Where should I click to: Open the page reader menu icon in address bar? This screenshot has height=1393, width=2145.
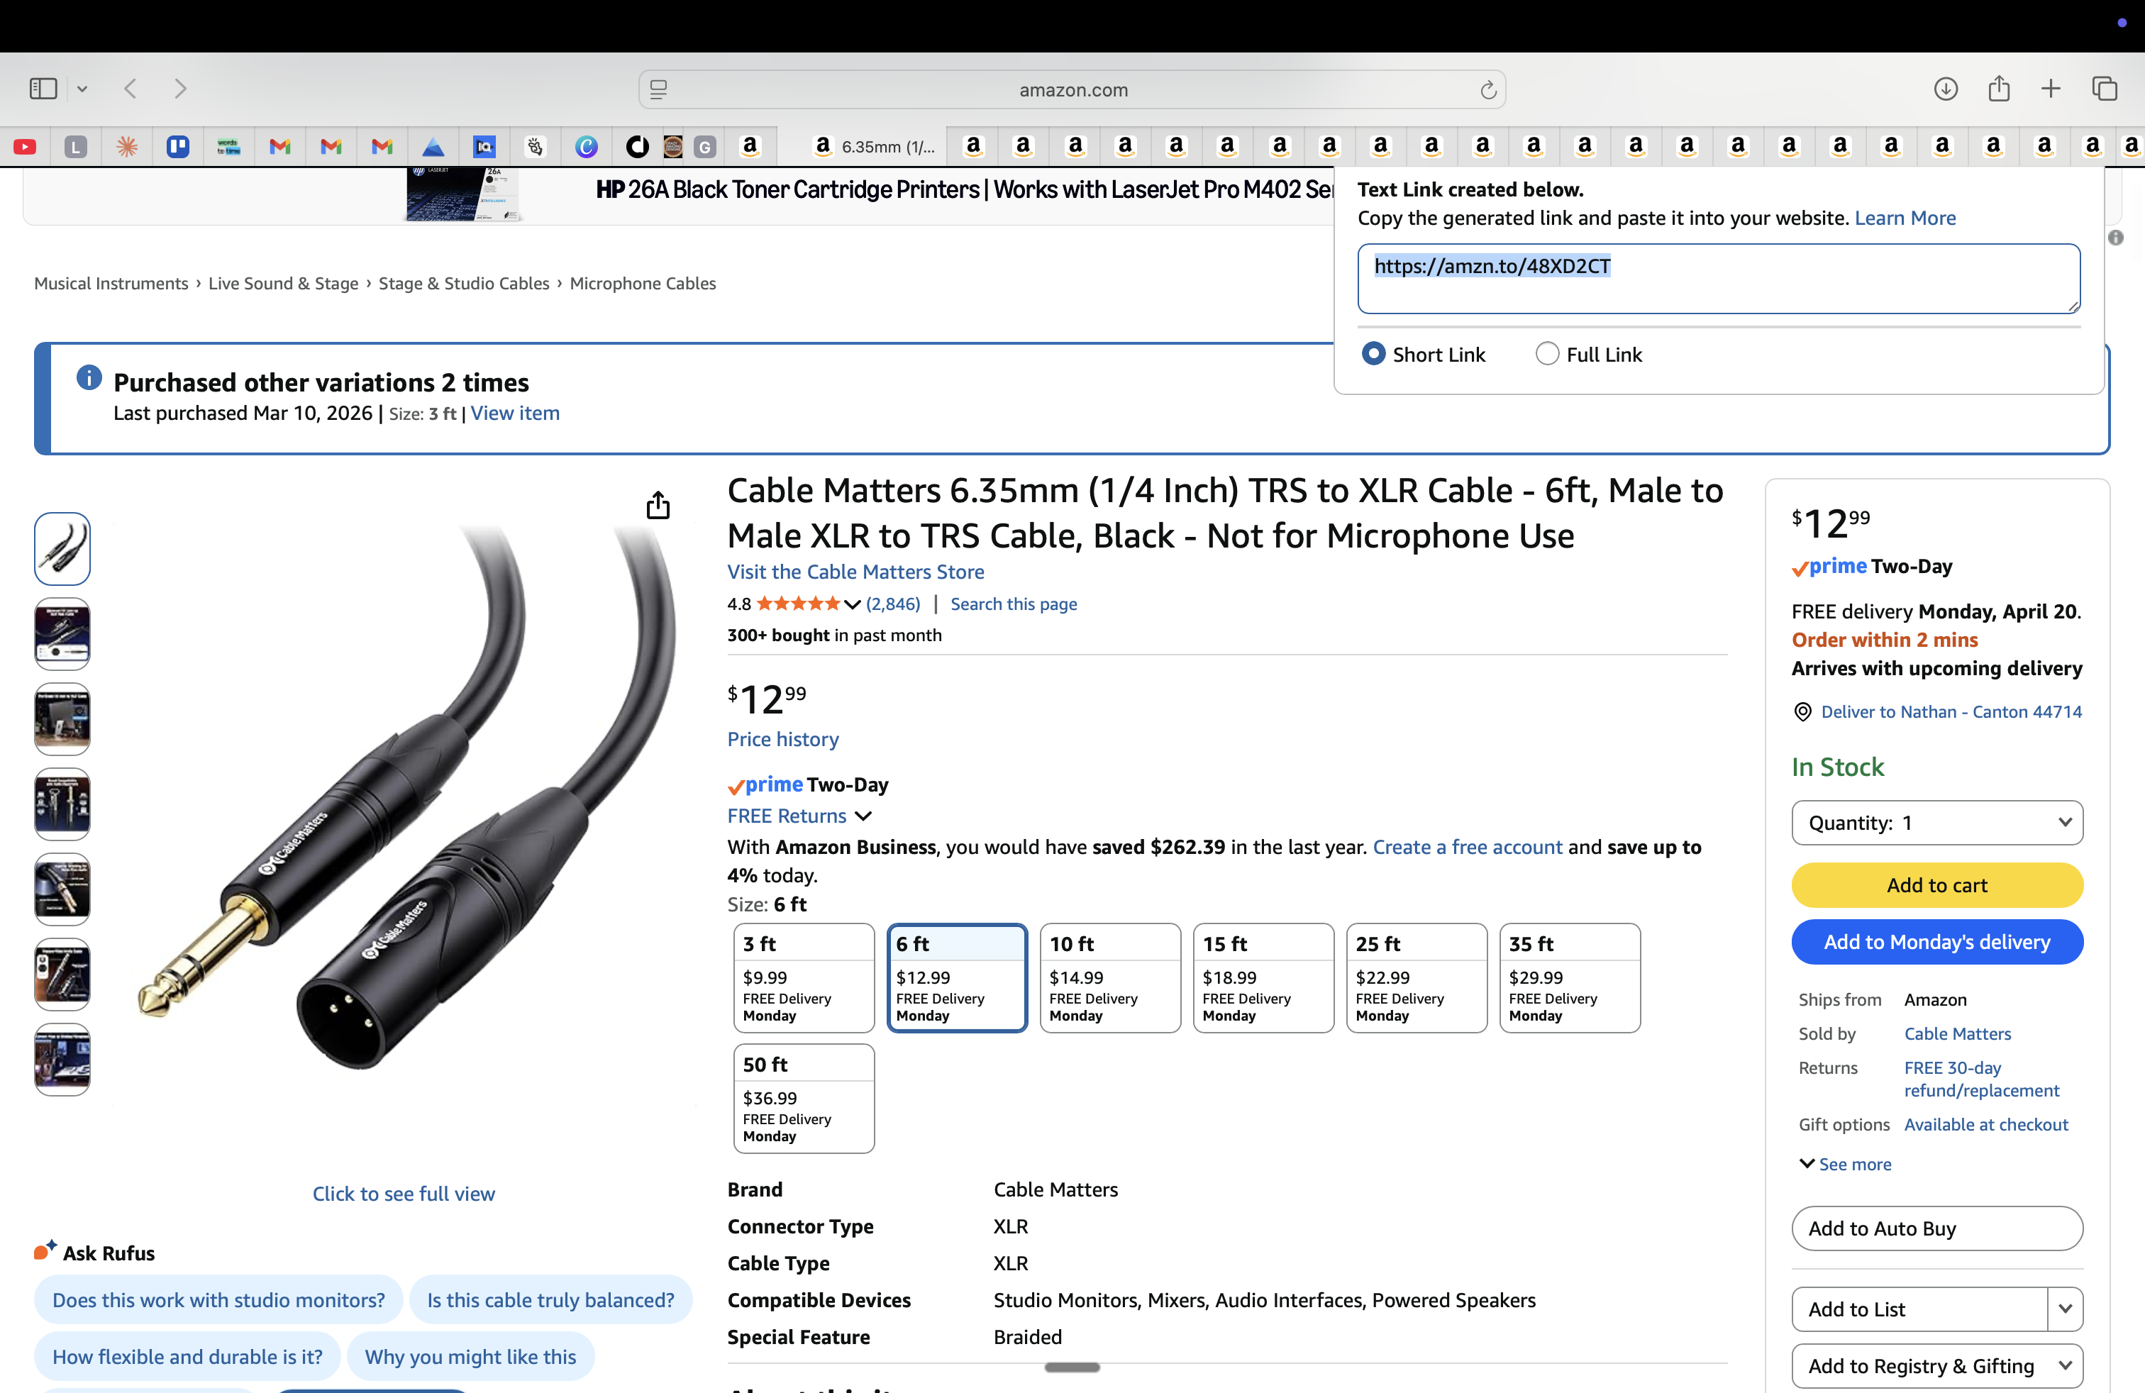pyautogui.click(x=659, y=89)
